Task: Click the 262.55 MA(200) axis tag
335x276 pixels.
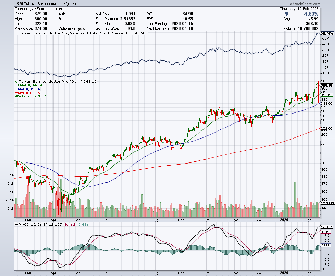Action: [327, 129]
